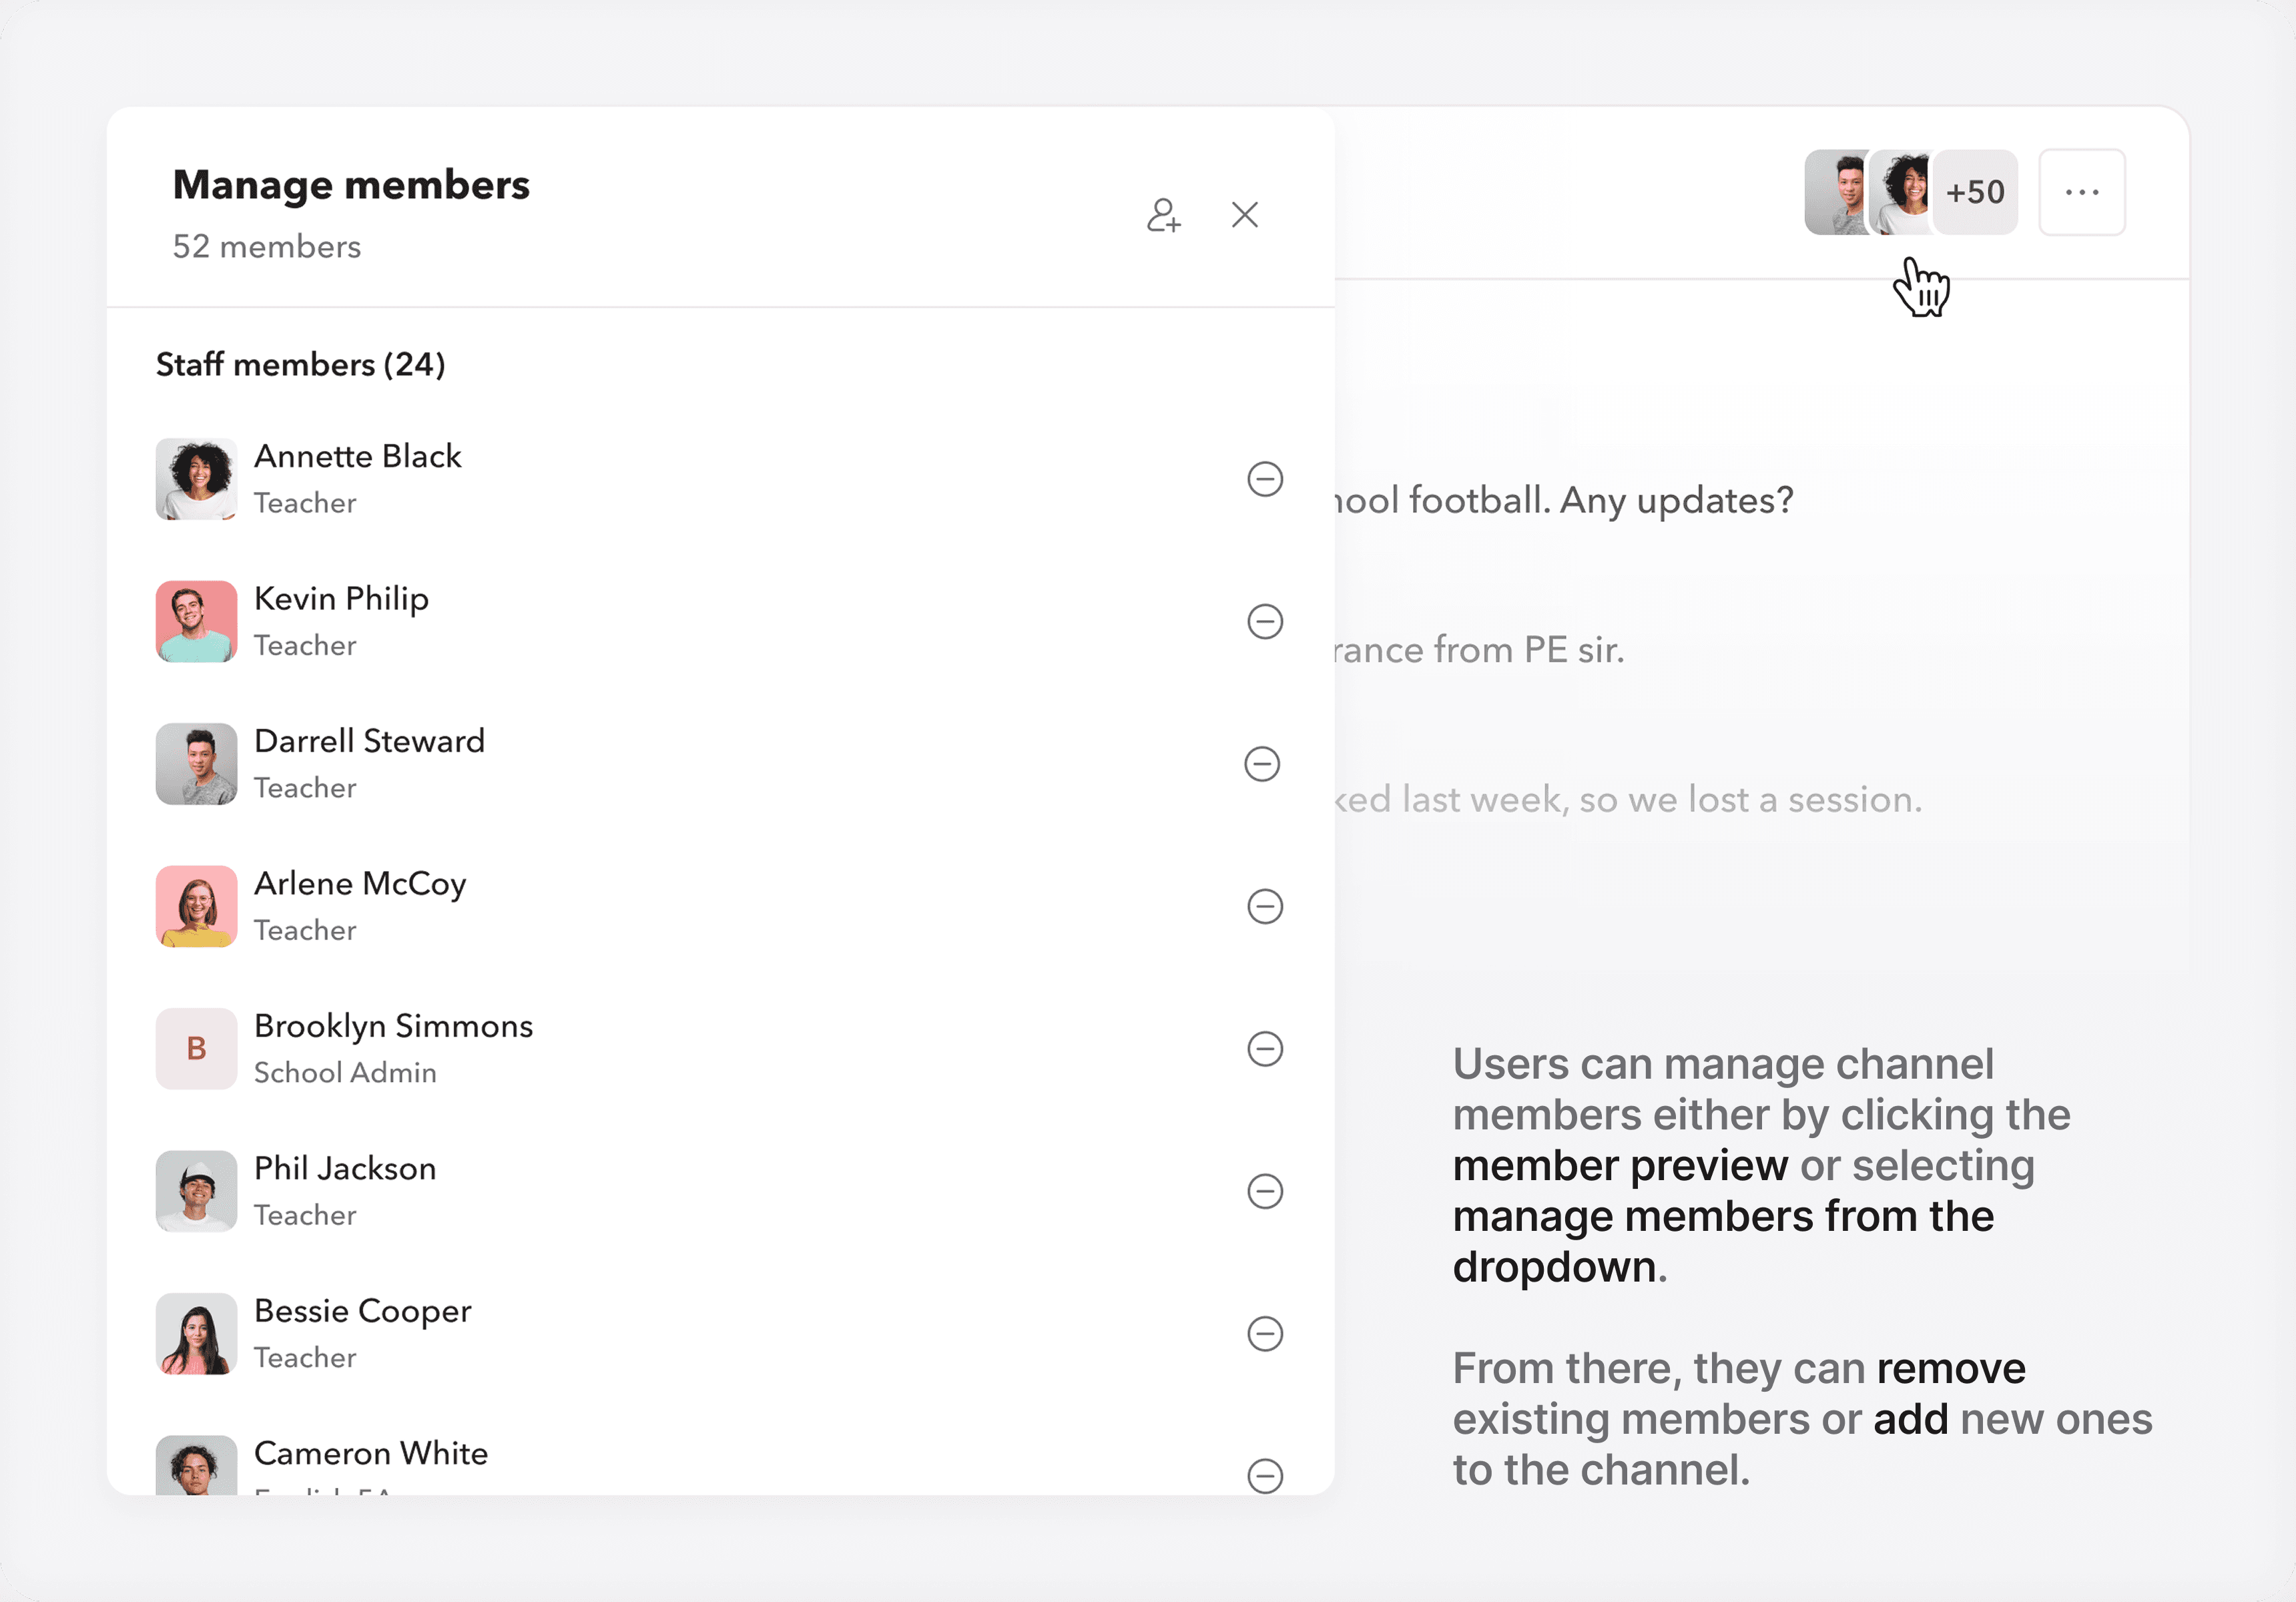Select the Bessie Cooper avatar photo

pyautogui.click(x=196, y=1334)
